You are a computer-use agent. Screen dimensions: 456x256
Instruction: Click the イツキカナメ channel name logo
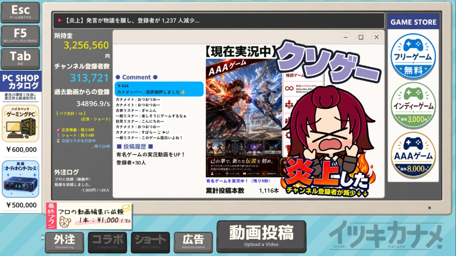click(386, 235)
